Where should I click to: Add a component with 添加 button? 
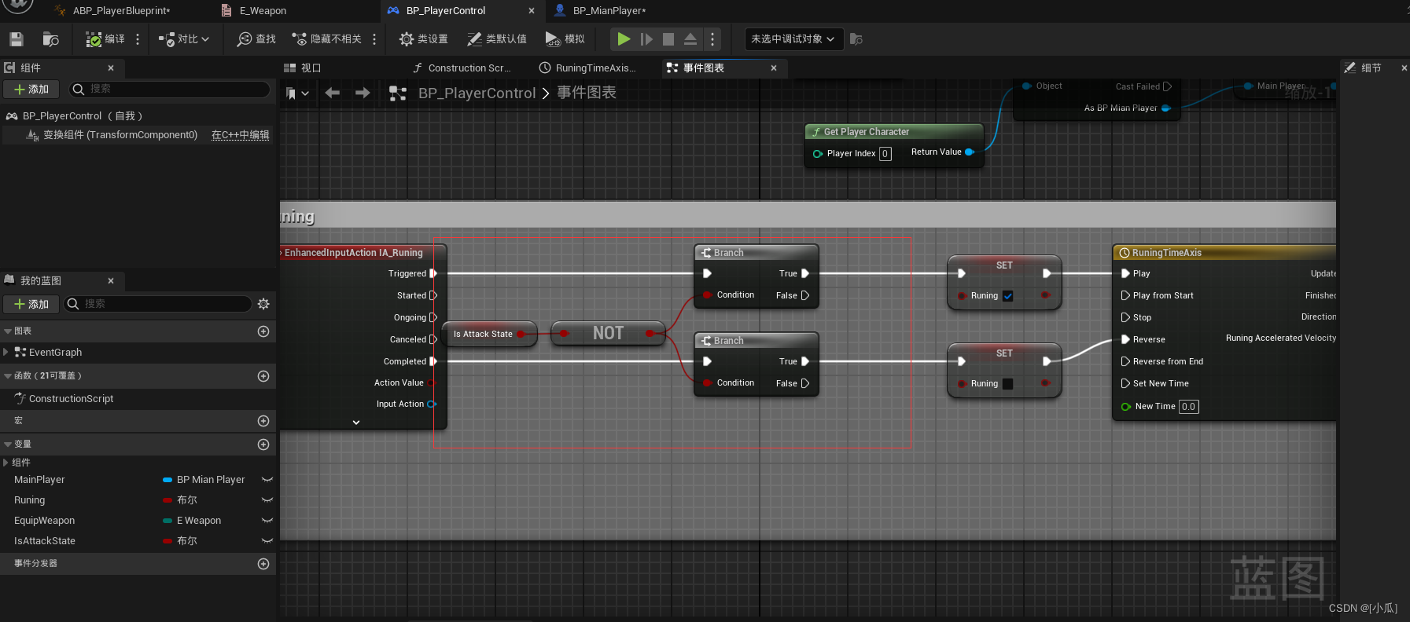click(x=31, y=90)
